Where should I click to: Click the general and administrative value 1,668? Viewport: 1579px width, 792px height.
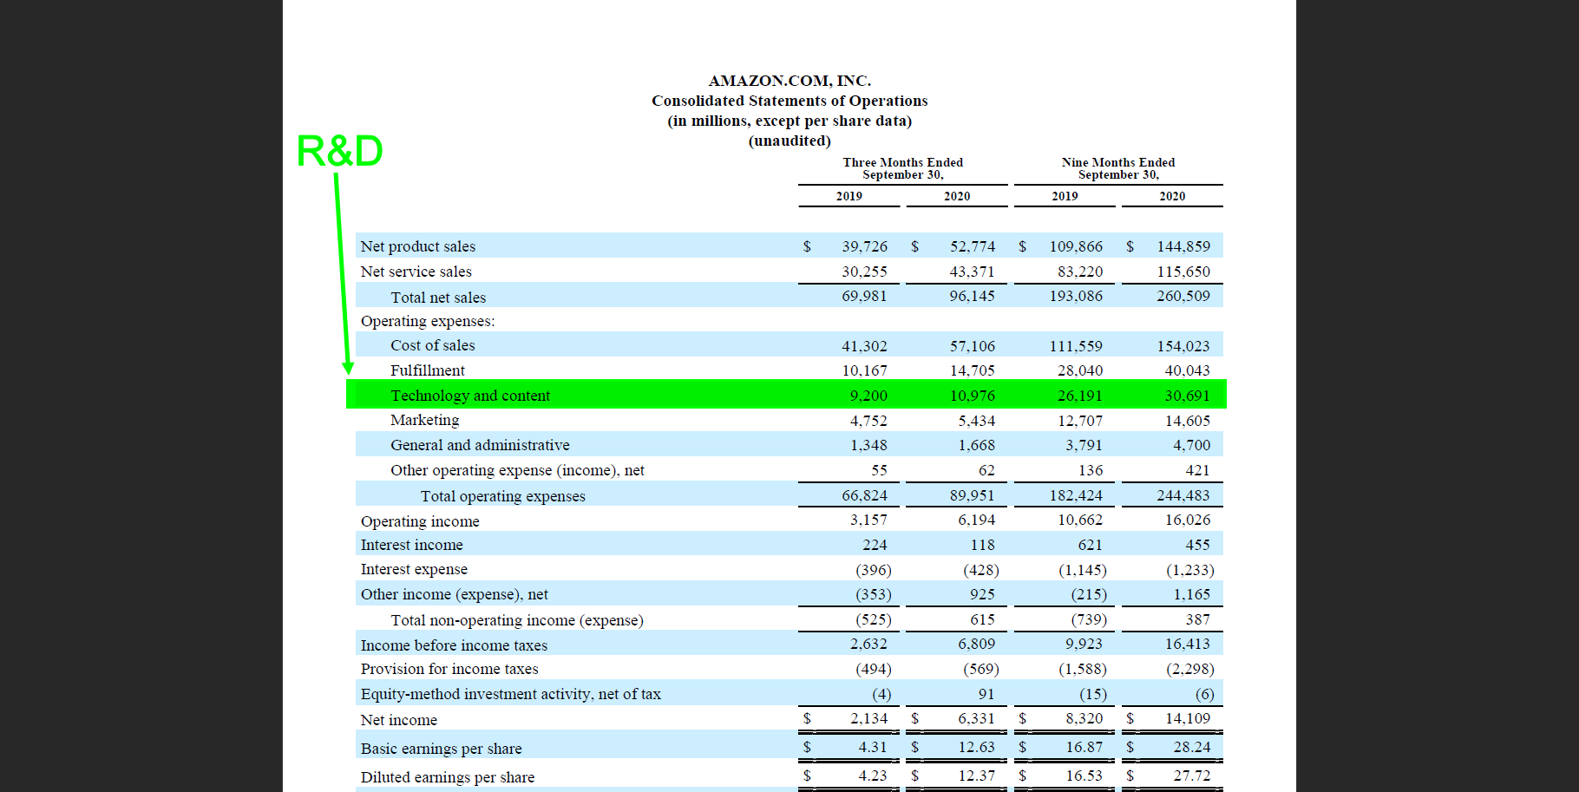[x=977, y=445]
